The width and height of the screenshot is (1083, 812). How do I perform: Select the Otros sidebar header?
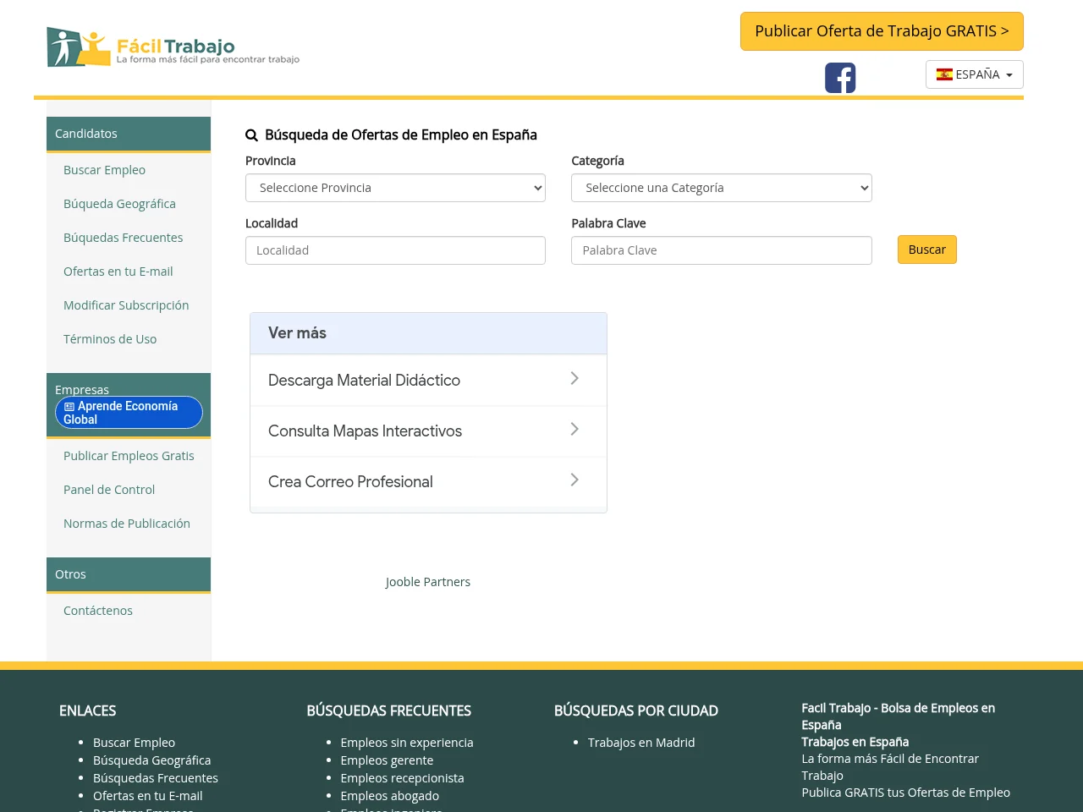(129, 574)
